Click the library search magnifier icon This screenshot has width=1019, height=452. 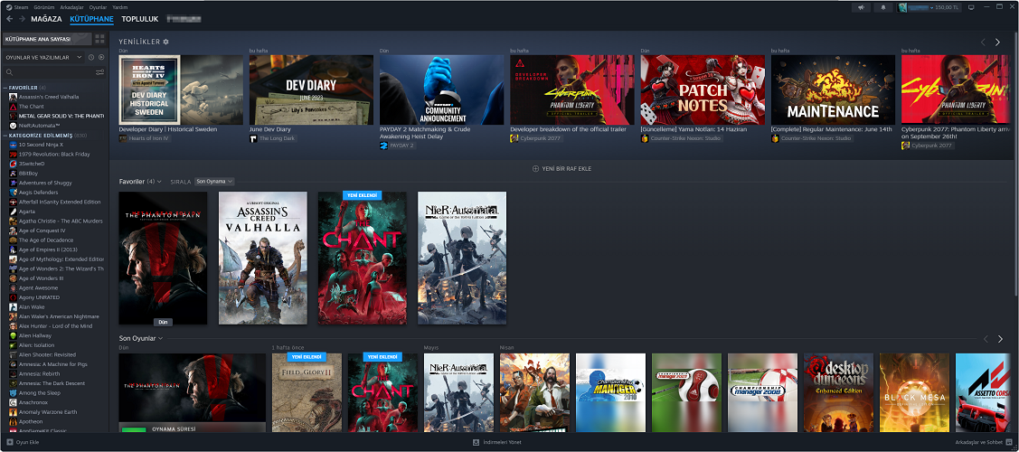tap(9, 72)
